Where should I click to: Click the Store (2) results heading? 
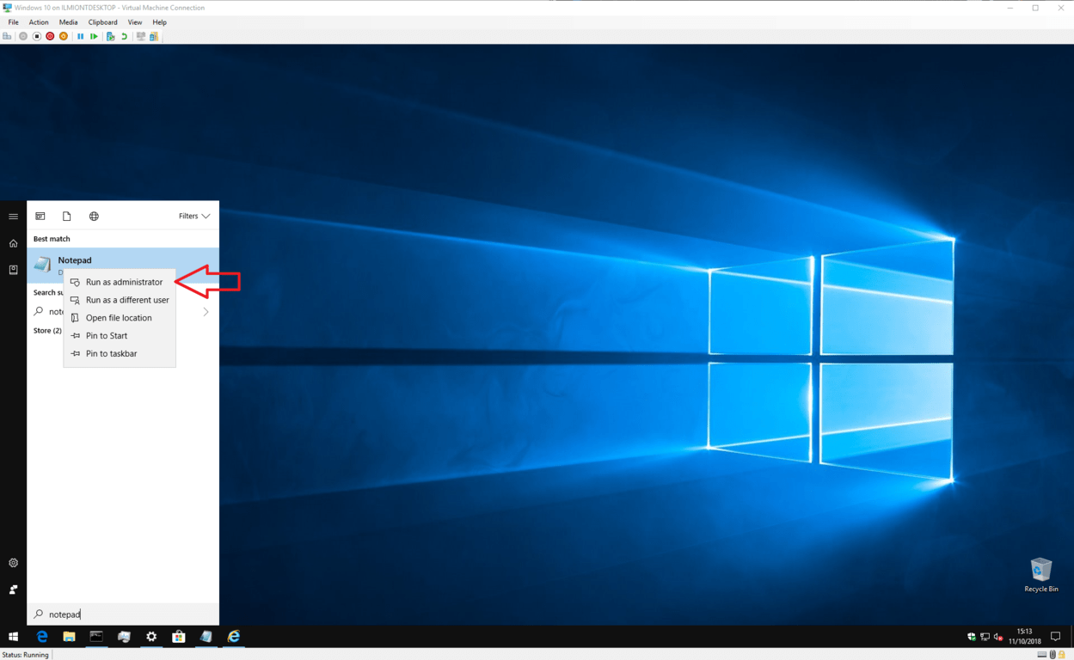(x=47, y=331)
